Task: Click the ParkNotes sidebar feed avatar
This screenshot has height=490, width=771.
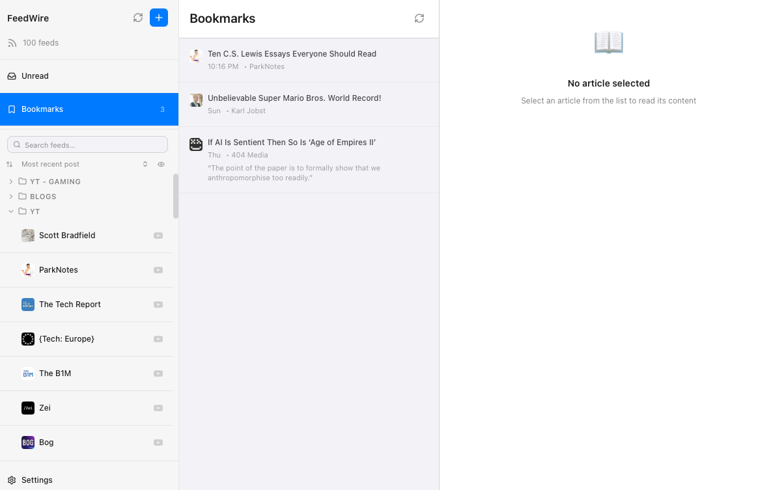Action: point(28,270)
